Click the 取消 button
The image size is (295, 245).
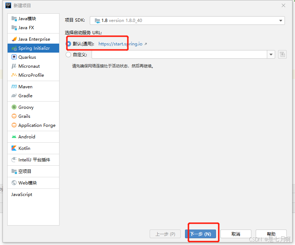(x=236, y=234)
